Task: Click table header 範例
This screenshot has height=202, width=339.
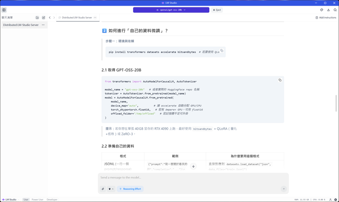Action: [x=175, y=156]
